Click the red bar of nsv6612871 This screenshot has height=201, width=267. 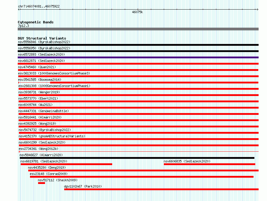click(138, 64)
